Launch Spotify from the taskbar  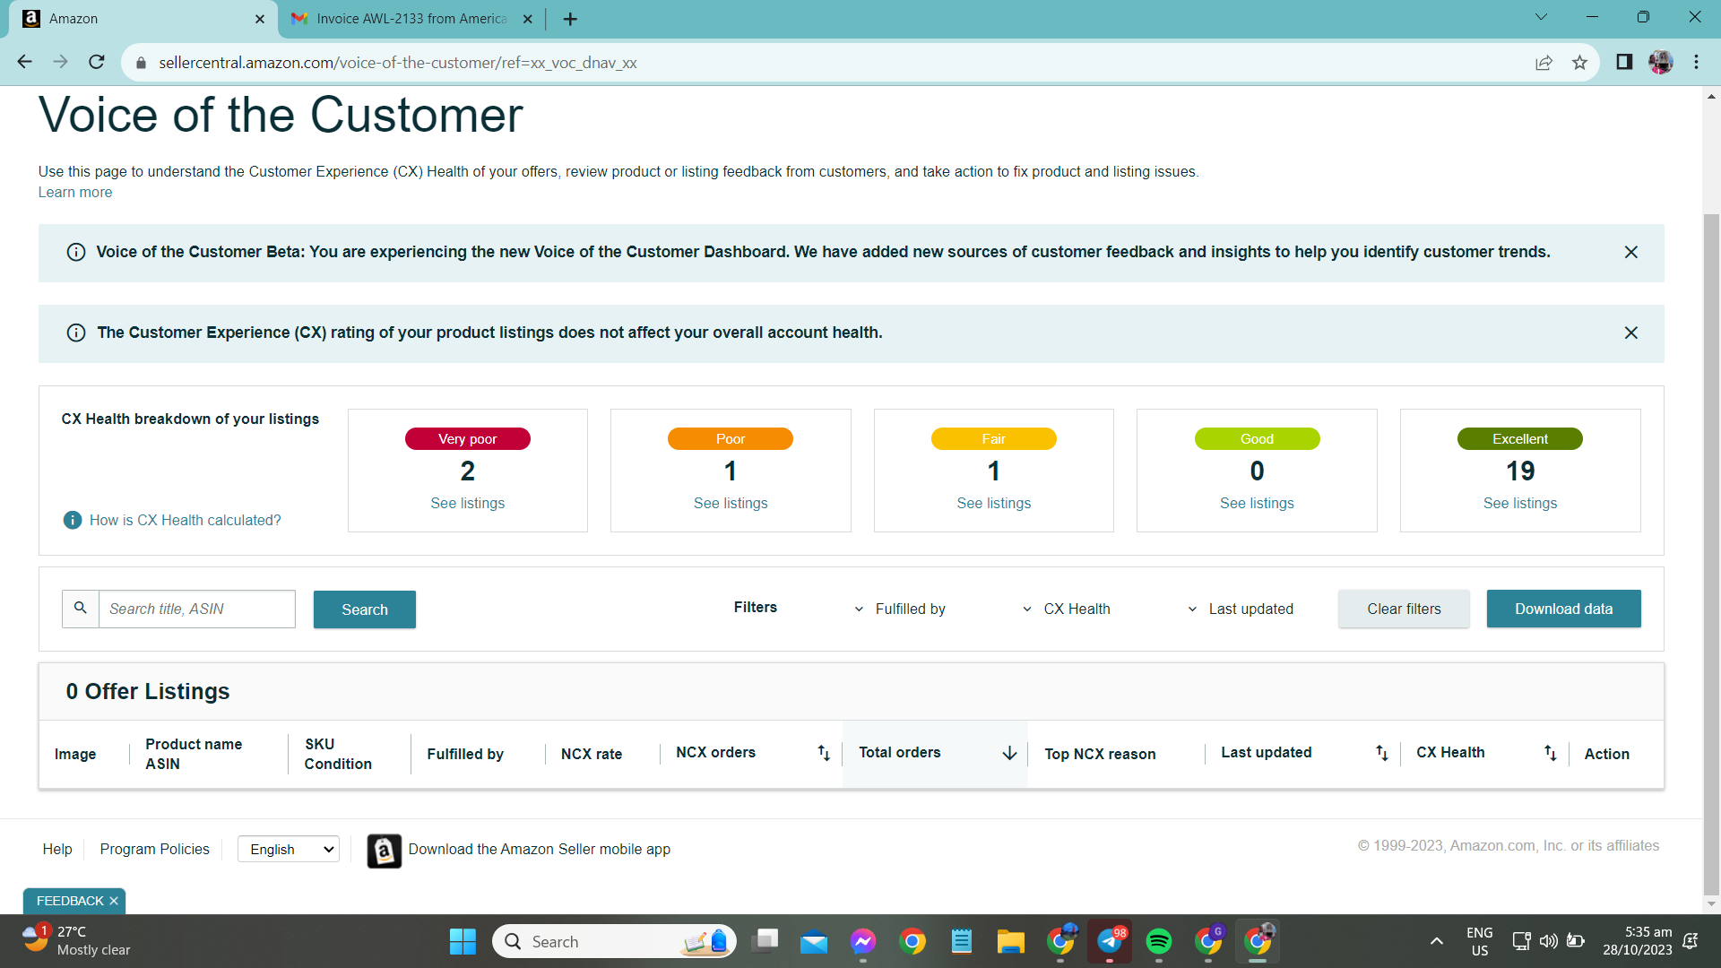pyautogui.click(x=1159, y=941)
